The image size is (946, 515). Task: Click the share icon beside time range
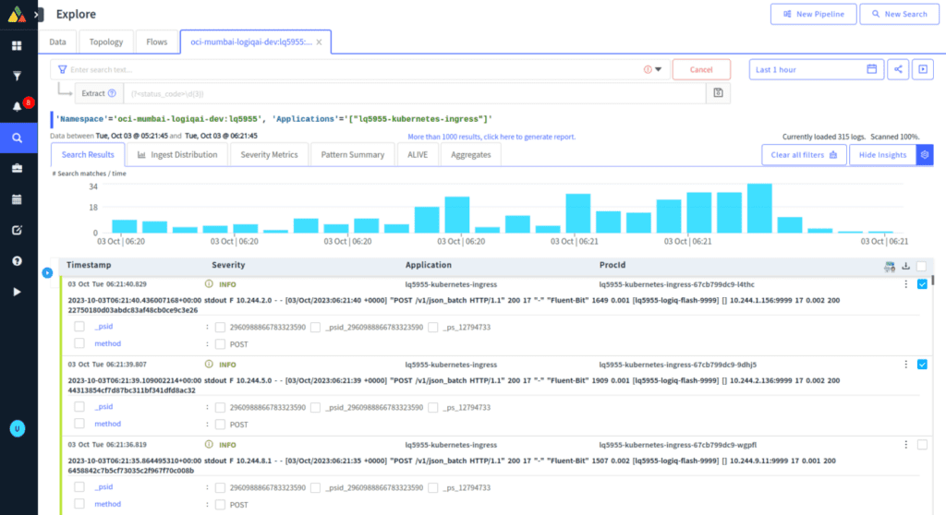pos(898,69)
